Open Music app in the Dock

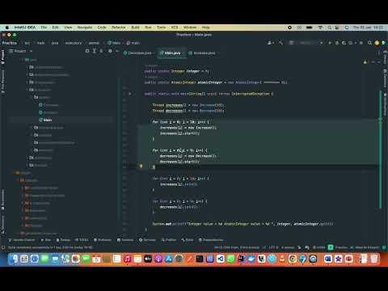127,259
